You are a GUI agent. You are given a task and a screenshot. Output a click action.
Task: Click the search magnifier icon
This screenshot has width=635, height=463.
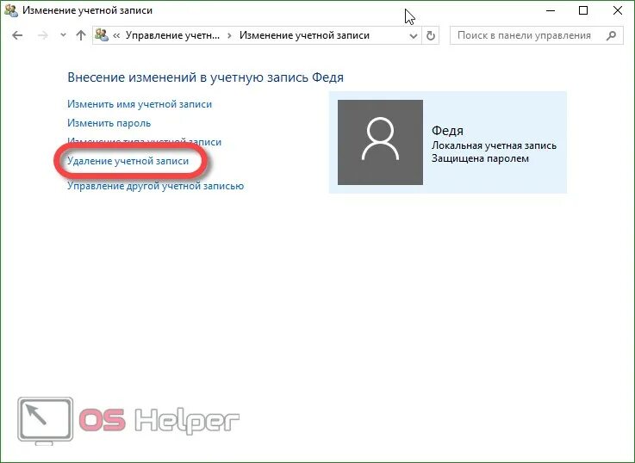(x=611, y=35)
